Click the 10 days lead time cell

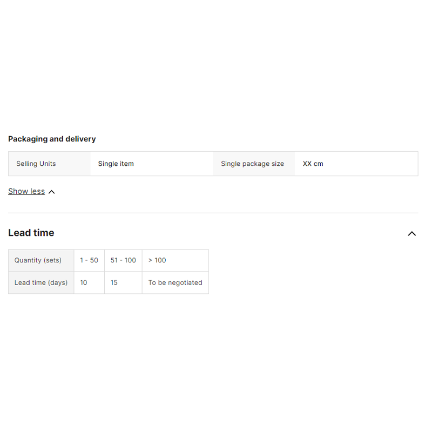[x=89, y=282]
